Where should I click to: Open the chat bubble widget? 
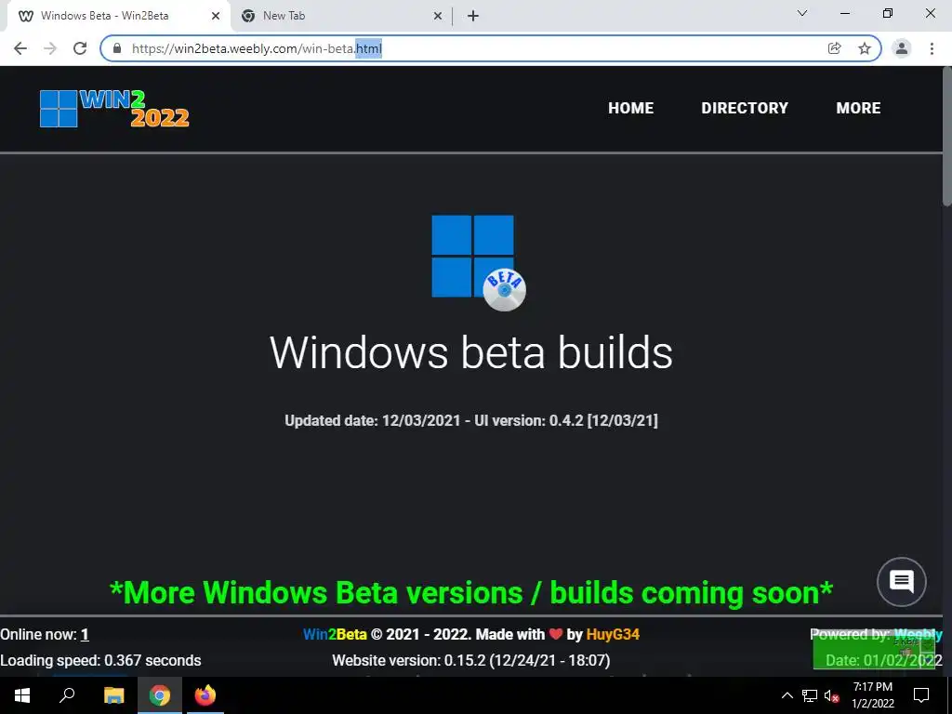[902, 582]
